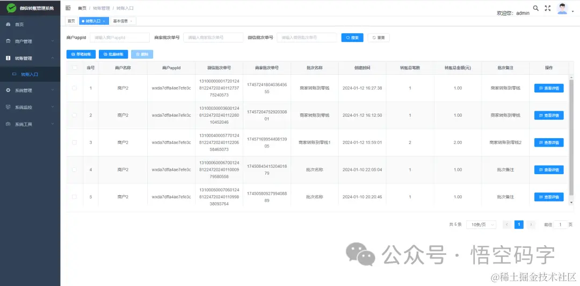Check the checkbox for row 2
The width and height of the screenshot is (580, 286).
tap(75, 115)
